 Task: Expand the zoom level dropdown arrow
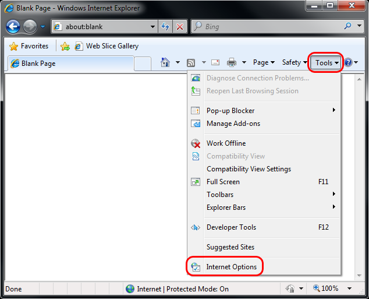click(349, 289)
